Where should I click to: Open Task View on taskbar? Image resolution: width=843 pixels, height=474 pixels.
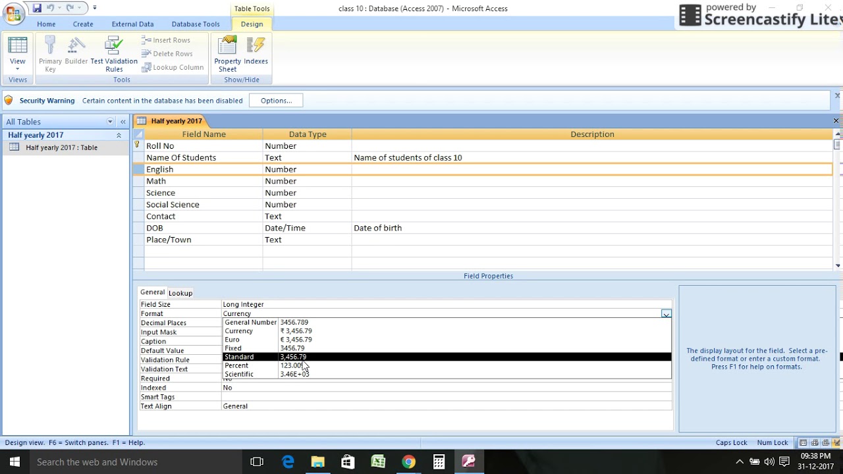pyautogui.click(x=257, y=462)
